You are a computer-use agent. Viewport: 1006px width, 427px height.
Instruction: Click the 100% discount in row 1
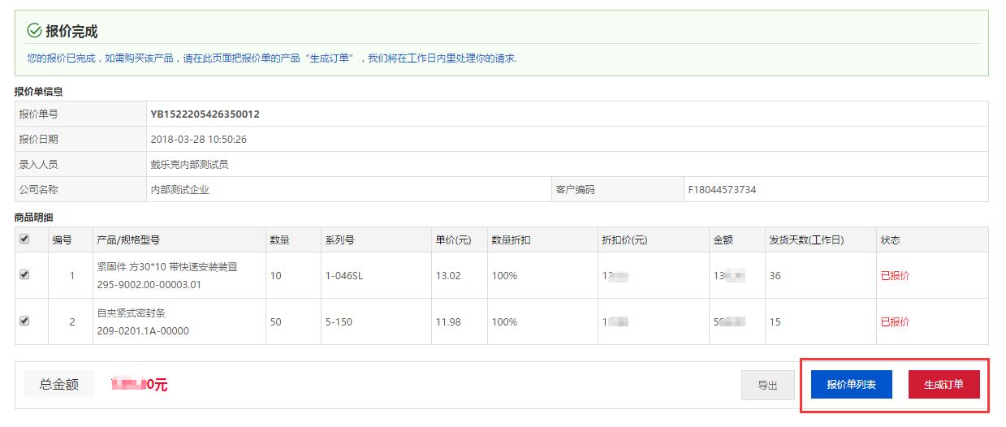(x=504, y=276)
